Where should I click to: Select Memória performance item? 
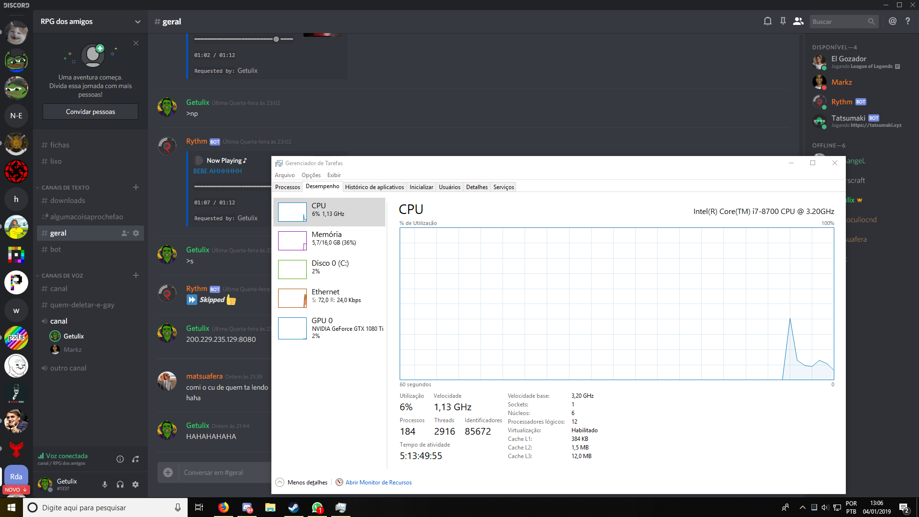329,240
